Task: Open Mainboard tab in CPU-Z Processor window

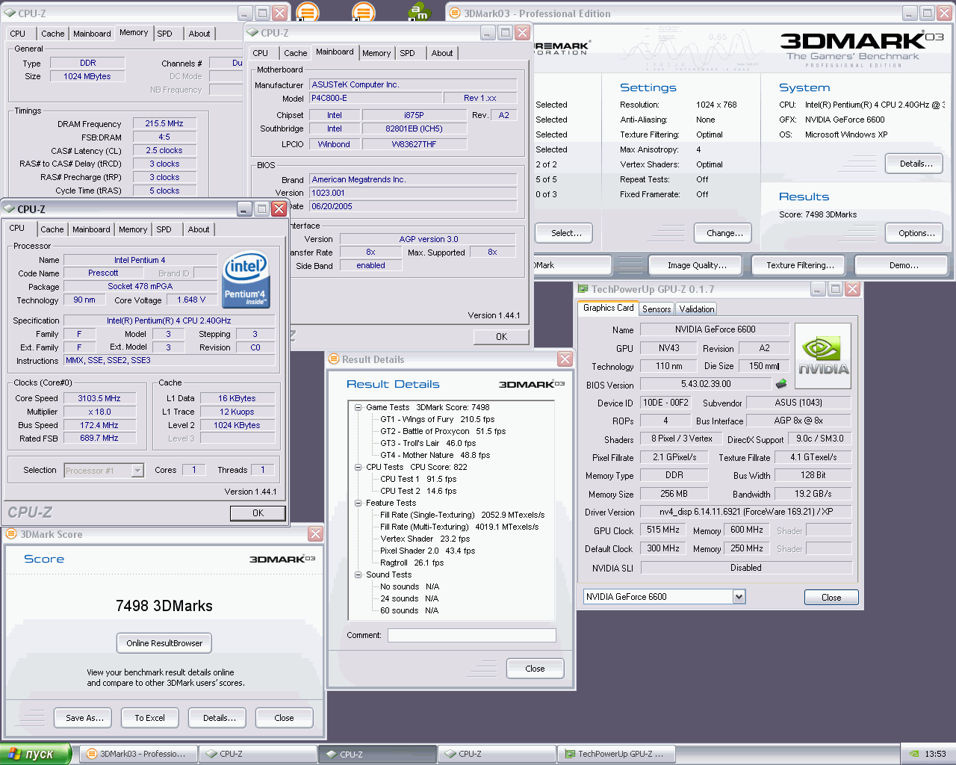Action: pyautogui.click(x=91, y=229)
